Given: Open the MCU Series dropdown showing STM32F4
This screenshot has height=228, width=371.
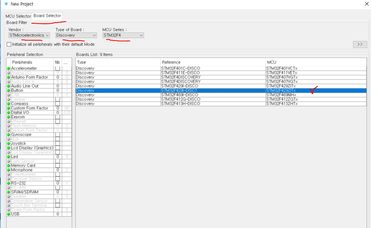Looking at the screenshot, I should pyautogui.click(x=123, y=35).
